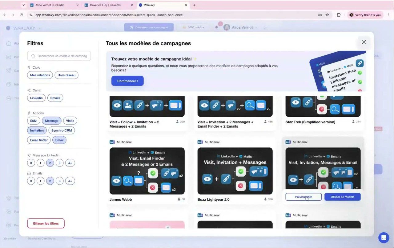Click the address bar URL
The width and height of the screenshot is (394, 248).
[109, 15]
